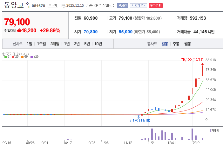Click the 코스피 market label
The height and width of the screenshot is (145, 223).
[53, 5]
